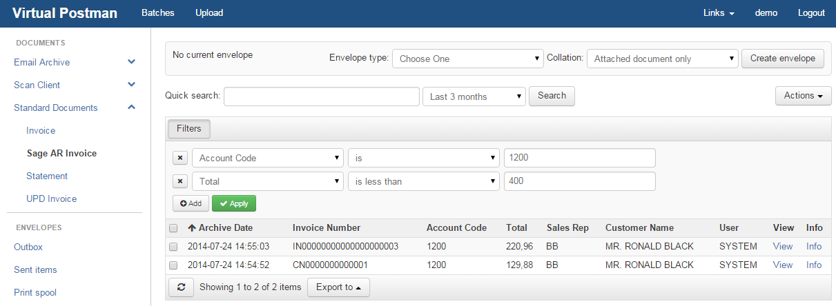
Task: Sort by Archive Date arrow icon
Action: pyautogui.click(x=192, y=228)
